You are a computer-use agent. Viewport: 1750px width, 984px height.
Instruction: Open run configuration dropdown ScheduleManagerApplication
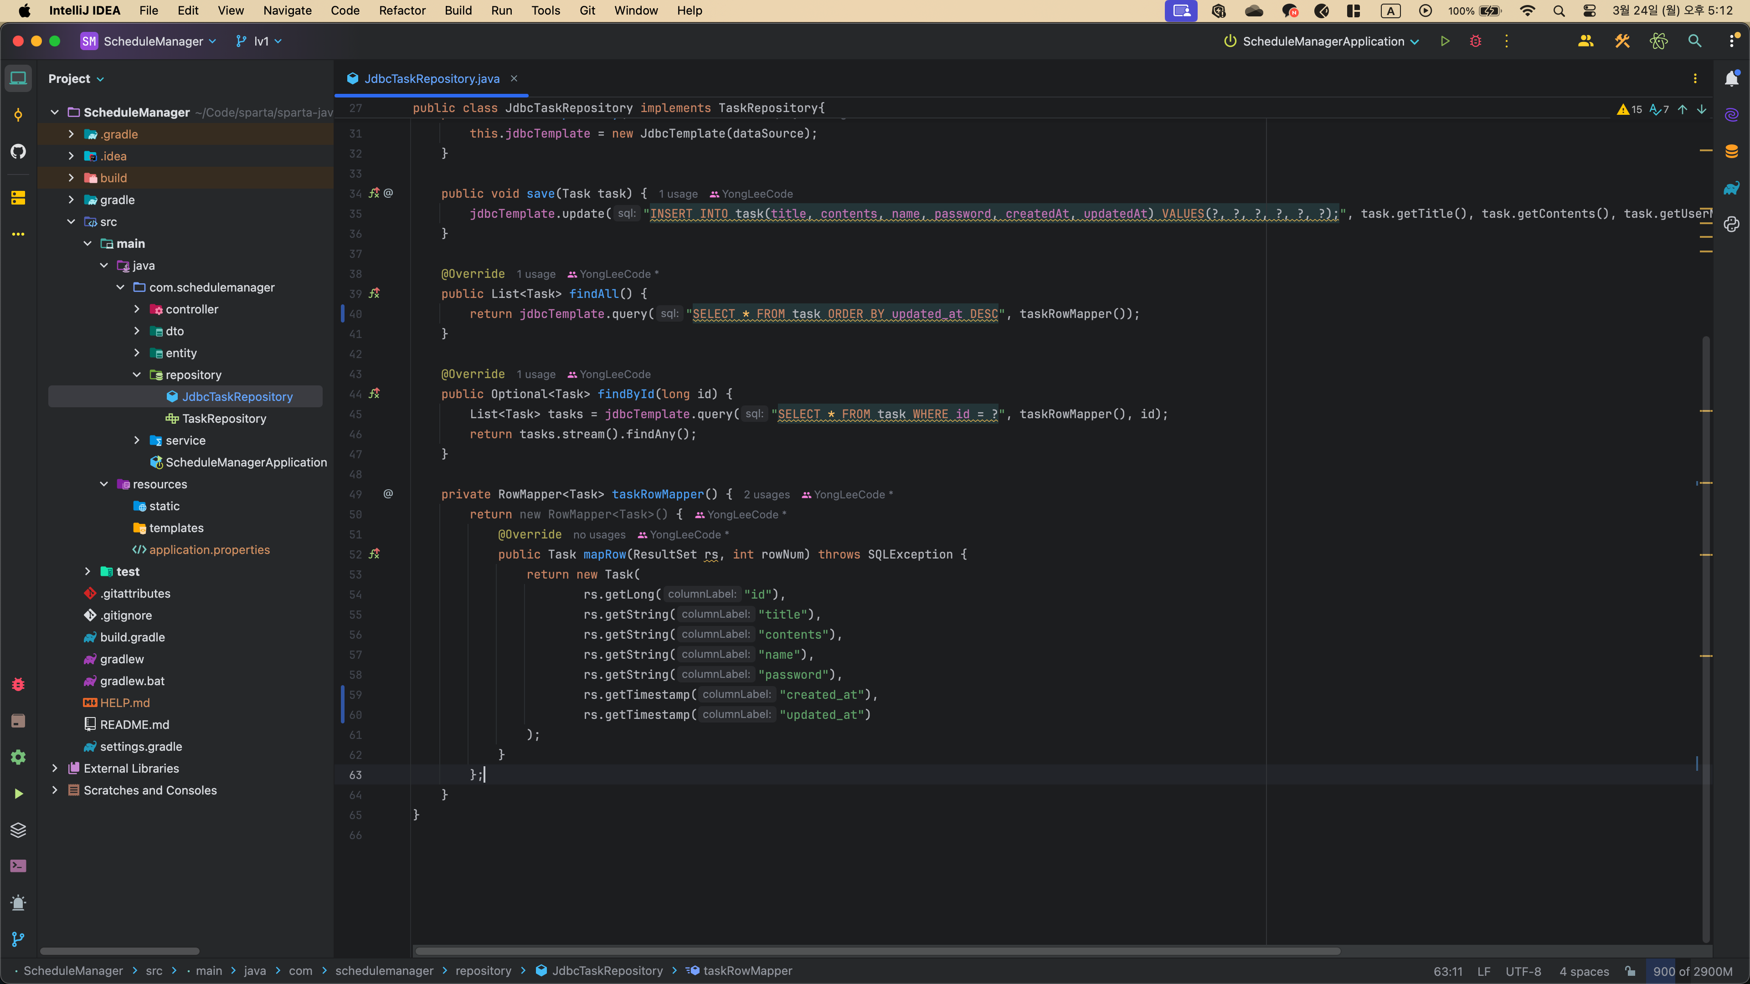tap(1321, 41)
